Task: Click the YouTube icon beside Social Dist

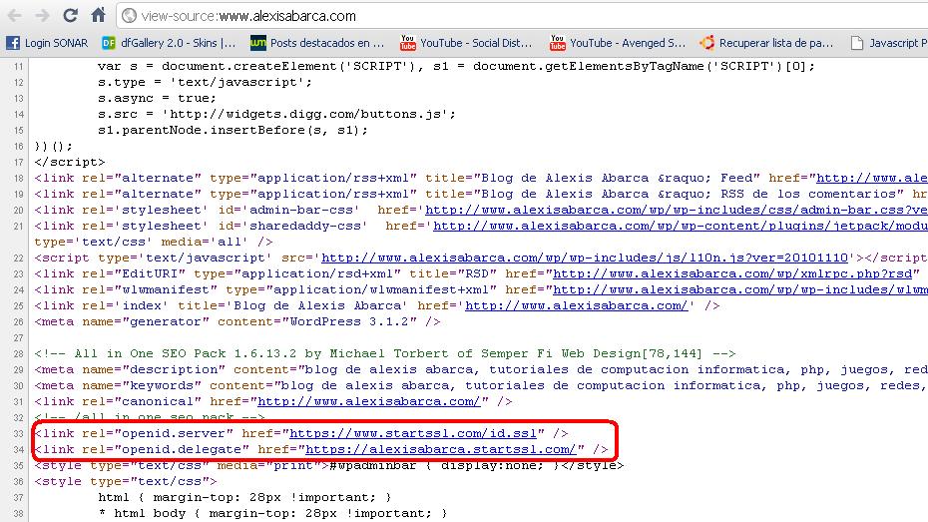Action: click(408, 43)
